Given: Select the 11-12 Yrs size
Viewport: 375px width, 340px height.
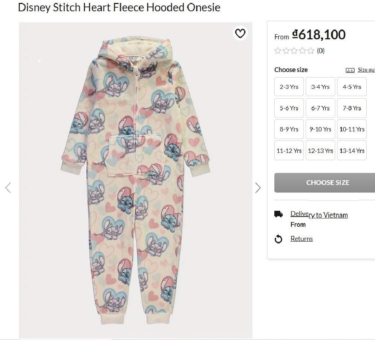Looking at the screenshot, I should 289,151.
